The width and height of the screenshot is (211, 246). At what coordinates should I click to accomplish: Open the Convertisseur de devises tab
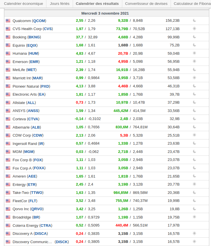point(146,4)
